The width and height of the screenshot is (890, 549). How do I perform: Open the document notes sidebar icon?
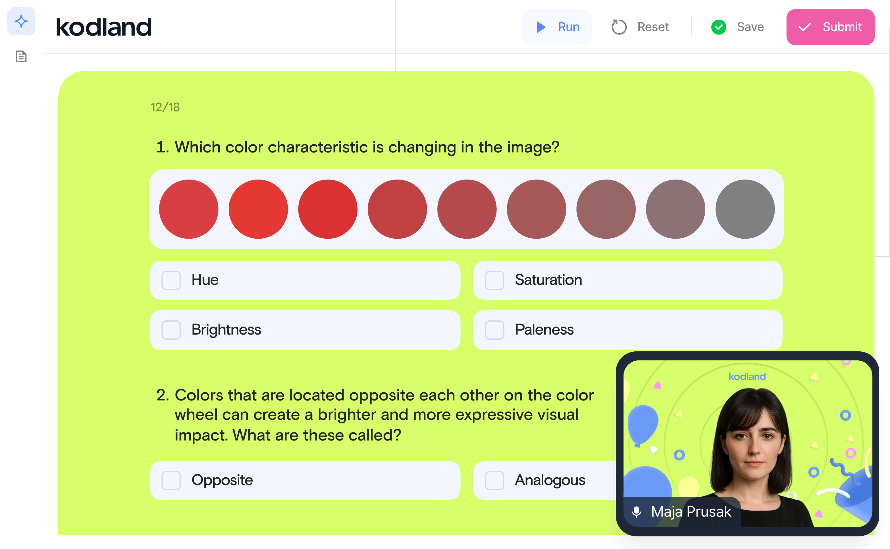click(x=21, y=57)
